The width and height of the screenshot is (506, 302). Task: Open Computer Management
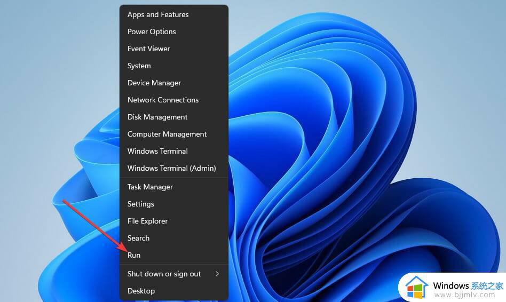(x=174, y=134)
